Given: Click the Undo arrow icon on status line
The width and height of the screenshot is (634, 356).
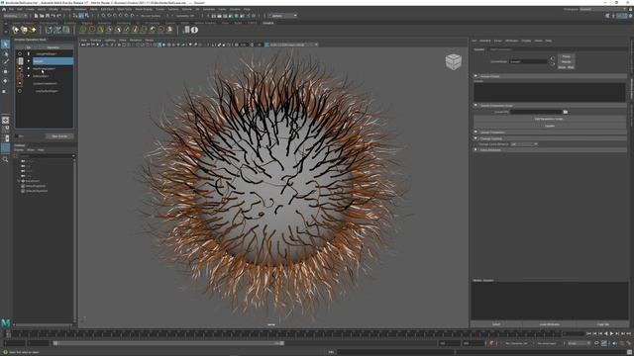Looking at the screenshot, I should point(53,16).
